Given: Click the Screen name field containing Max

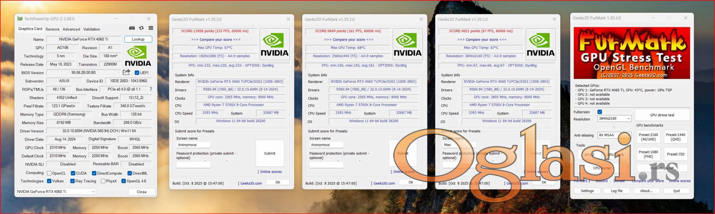Looking at the screenshot, I should coord(459,145).
